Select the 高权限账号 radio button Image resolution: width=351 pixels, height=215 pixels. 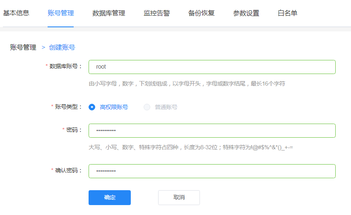tap(92, 107)
